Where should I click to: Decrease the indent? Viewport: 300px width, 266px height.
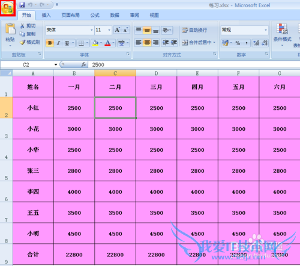click(x=166, y=43)
